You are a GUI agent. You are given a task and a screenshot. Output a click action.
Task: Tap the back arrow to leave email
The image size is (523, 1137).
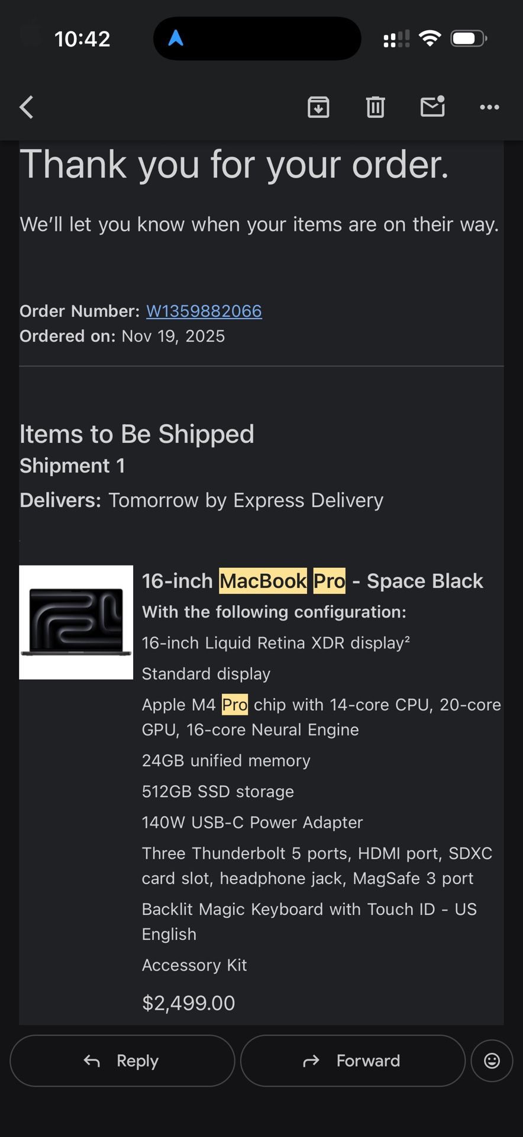coord(27,107)
